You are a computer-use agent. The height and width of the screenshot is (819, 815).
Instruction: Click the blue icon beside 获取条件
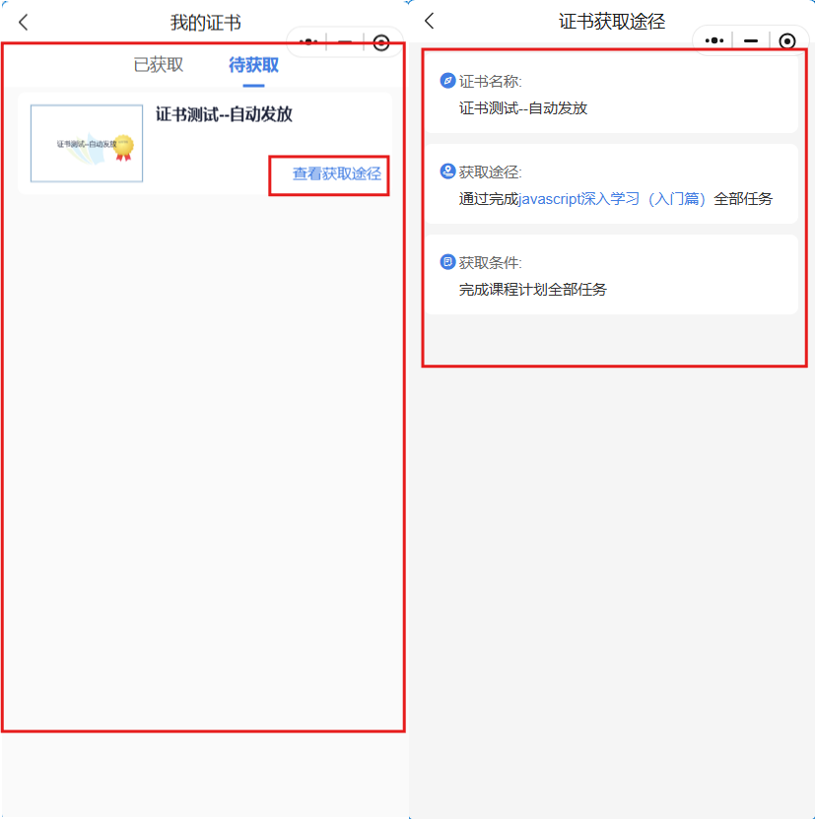(447, 262)
